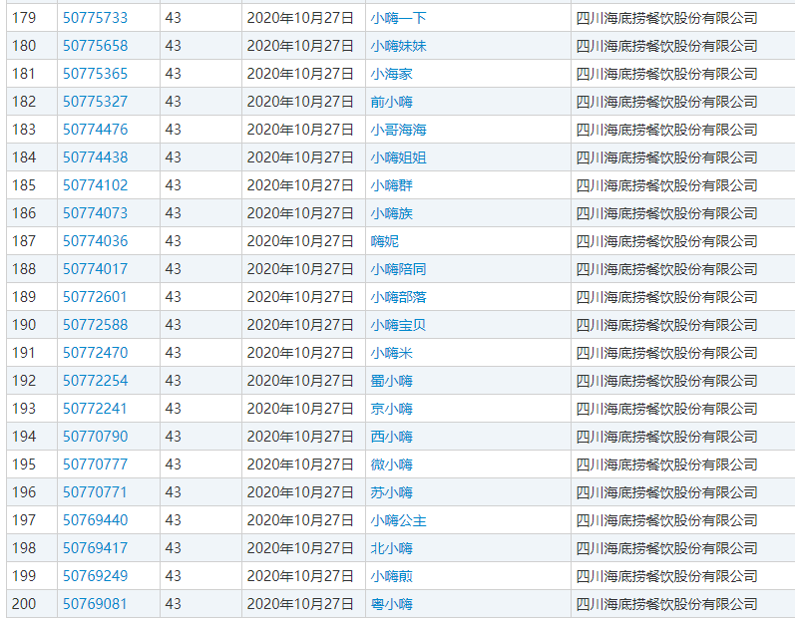Click application number 50774438
Viewport: 795px width, 619px height.
tap(95, 157)
